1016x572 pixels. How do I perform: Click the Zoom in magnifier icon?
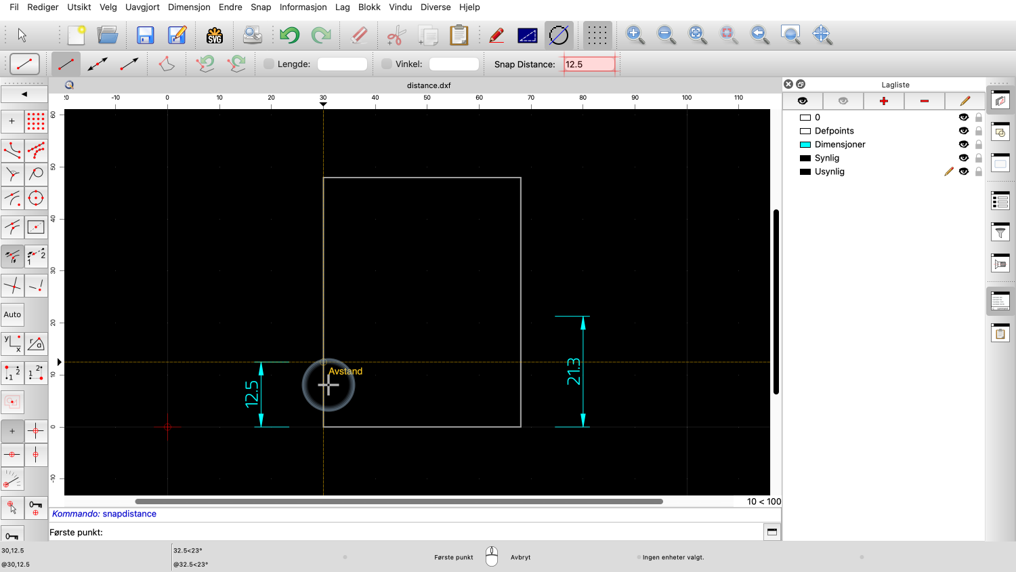click(635, 35)
